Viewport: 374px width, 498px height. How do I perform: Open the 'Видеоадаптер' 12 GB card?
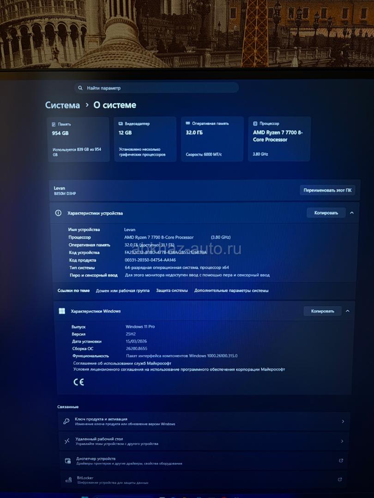tap(145, 139)
